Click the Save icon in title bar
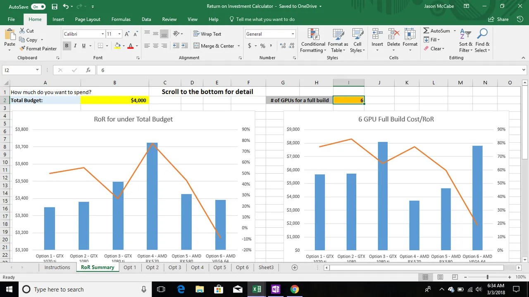 coord(55,7)
